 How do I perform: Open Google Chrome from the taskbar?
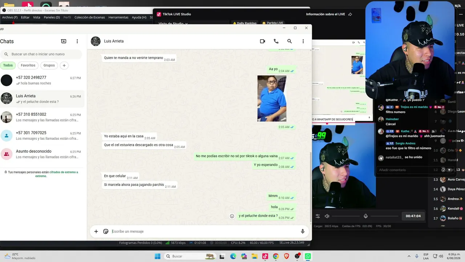point(276,256)
